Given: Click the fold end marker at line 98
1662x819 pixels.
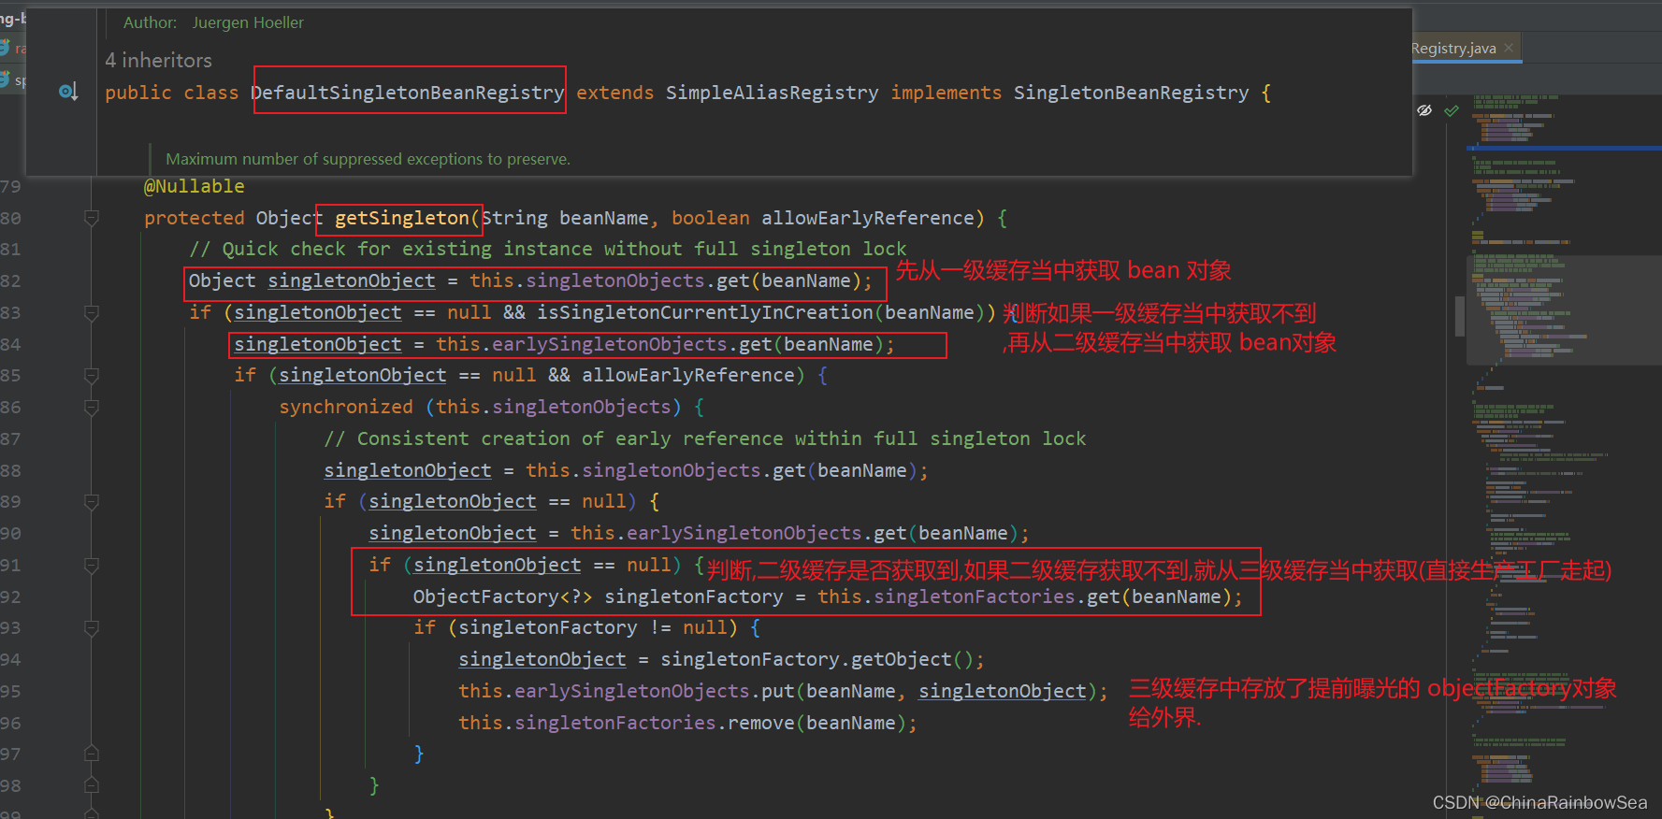Looking at the screenshot, I should coord(92,785).
